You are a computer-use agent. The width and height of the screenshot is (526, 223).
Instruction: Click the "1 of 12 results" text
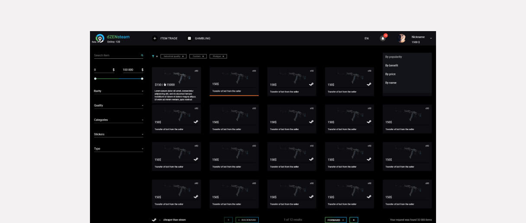(x=293, y=220)
